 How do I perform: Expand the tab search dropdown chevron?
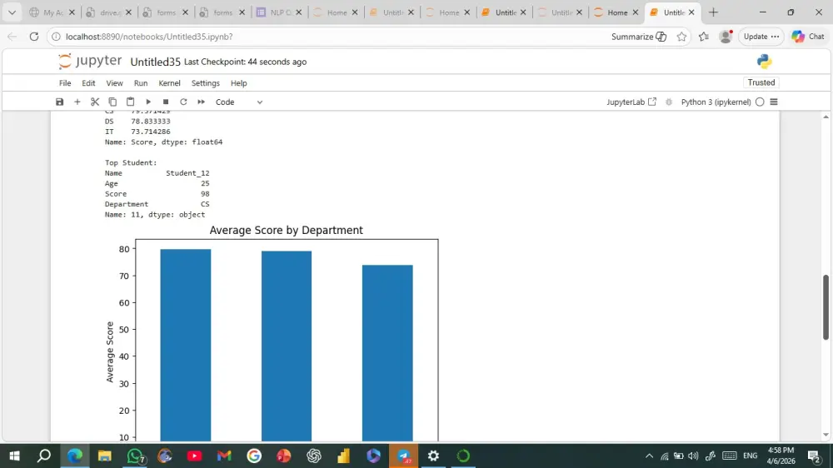click(12, 12)
